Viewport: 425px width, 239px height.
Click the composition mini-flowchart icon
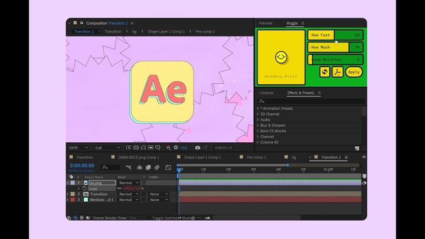coord(129,168)
